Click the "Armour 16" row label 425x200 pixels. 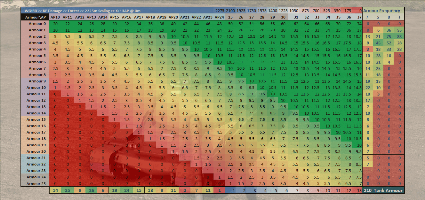click(x=35, y=126)
